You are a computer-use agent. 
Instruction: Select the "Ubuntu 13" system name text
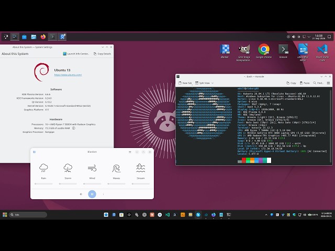coord(62,70)
